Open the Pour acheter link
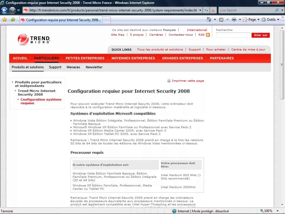 pyautogui.click(x=216, y=50)
